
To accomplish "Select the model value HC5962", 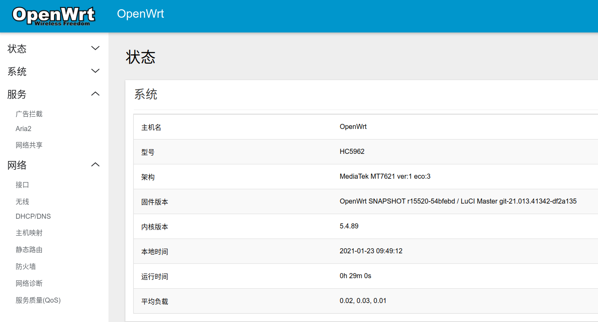I will (x=352, y=151).
